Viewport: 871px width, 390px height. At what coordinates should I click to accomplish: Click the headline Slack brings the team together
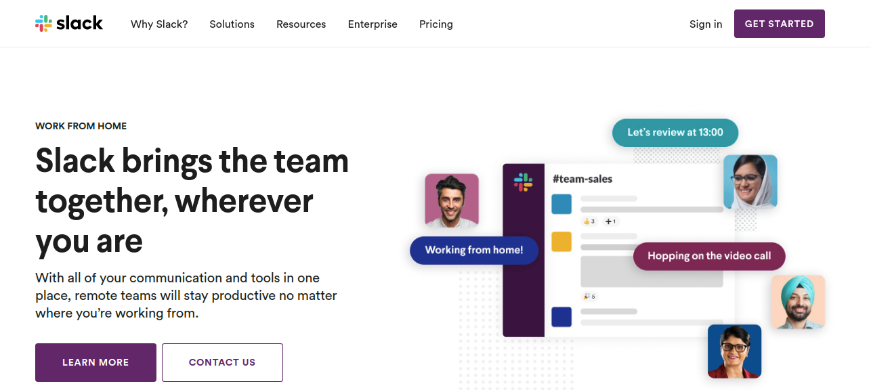[192, 201]
